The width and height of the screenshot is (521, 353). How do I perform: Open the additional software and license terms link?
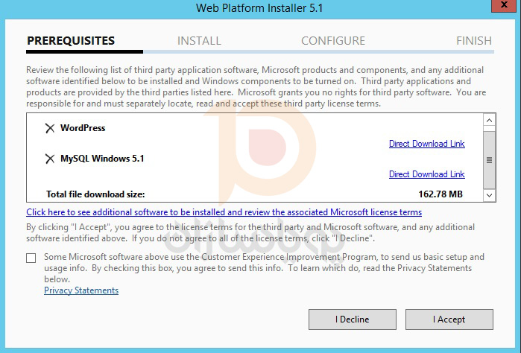tap(224, 212)
